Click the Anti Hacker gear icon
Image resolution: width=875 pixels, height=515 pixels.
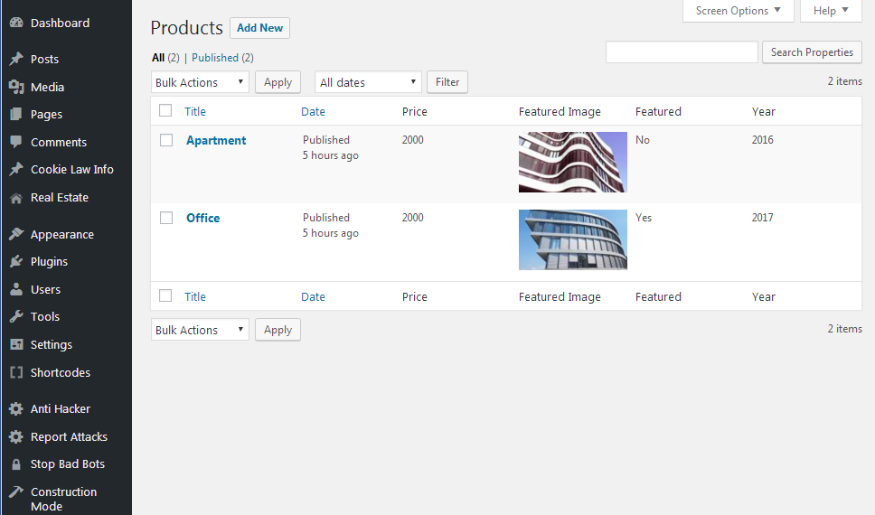point(16,409)
